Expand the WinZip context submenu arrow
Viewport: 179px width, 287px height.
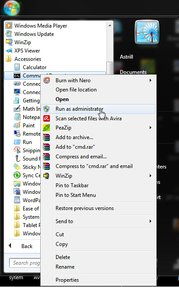[151, 175]
